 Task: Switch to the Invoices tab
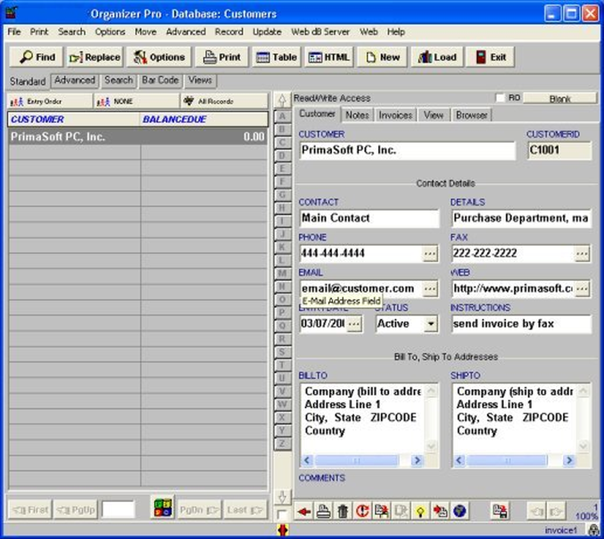point(395,115)
